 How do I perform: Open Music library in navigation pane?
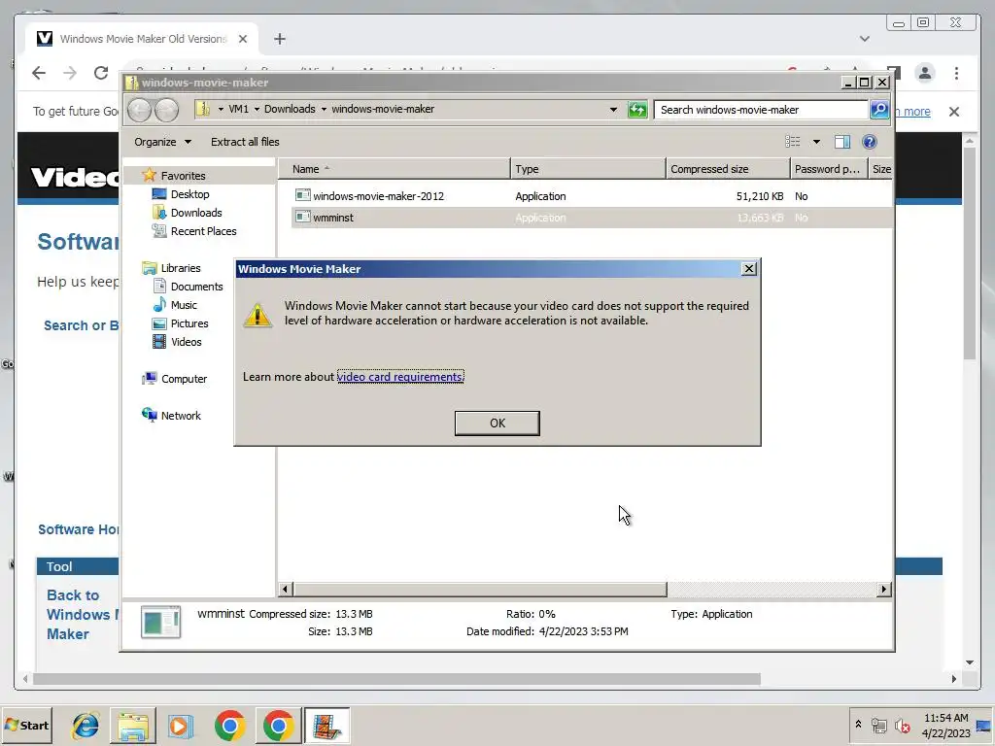pos(184,304)
